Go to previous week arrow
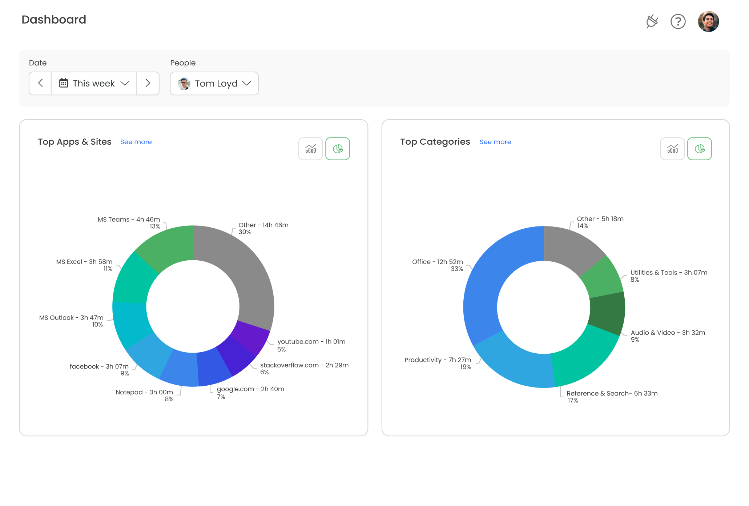749x506 pixels. (40, 83)
